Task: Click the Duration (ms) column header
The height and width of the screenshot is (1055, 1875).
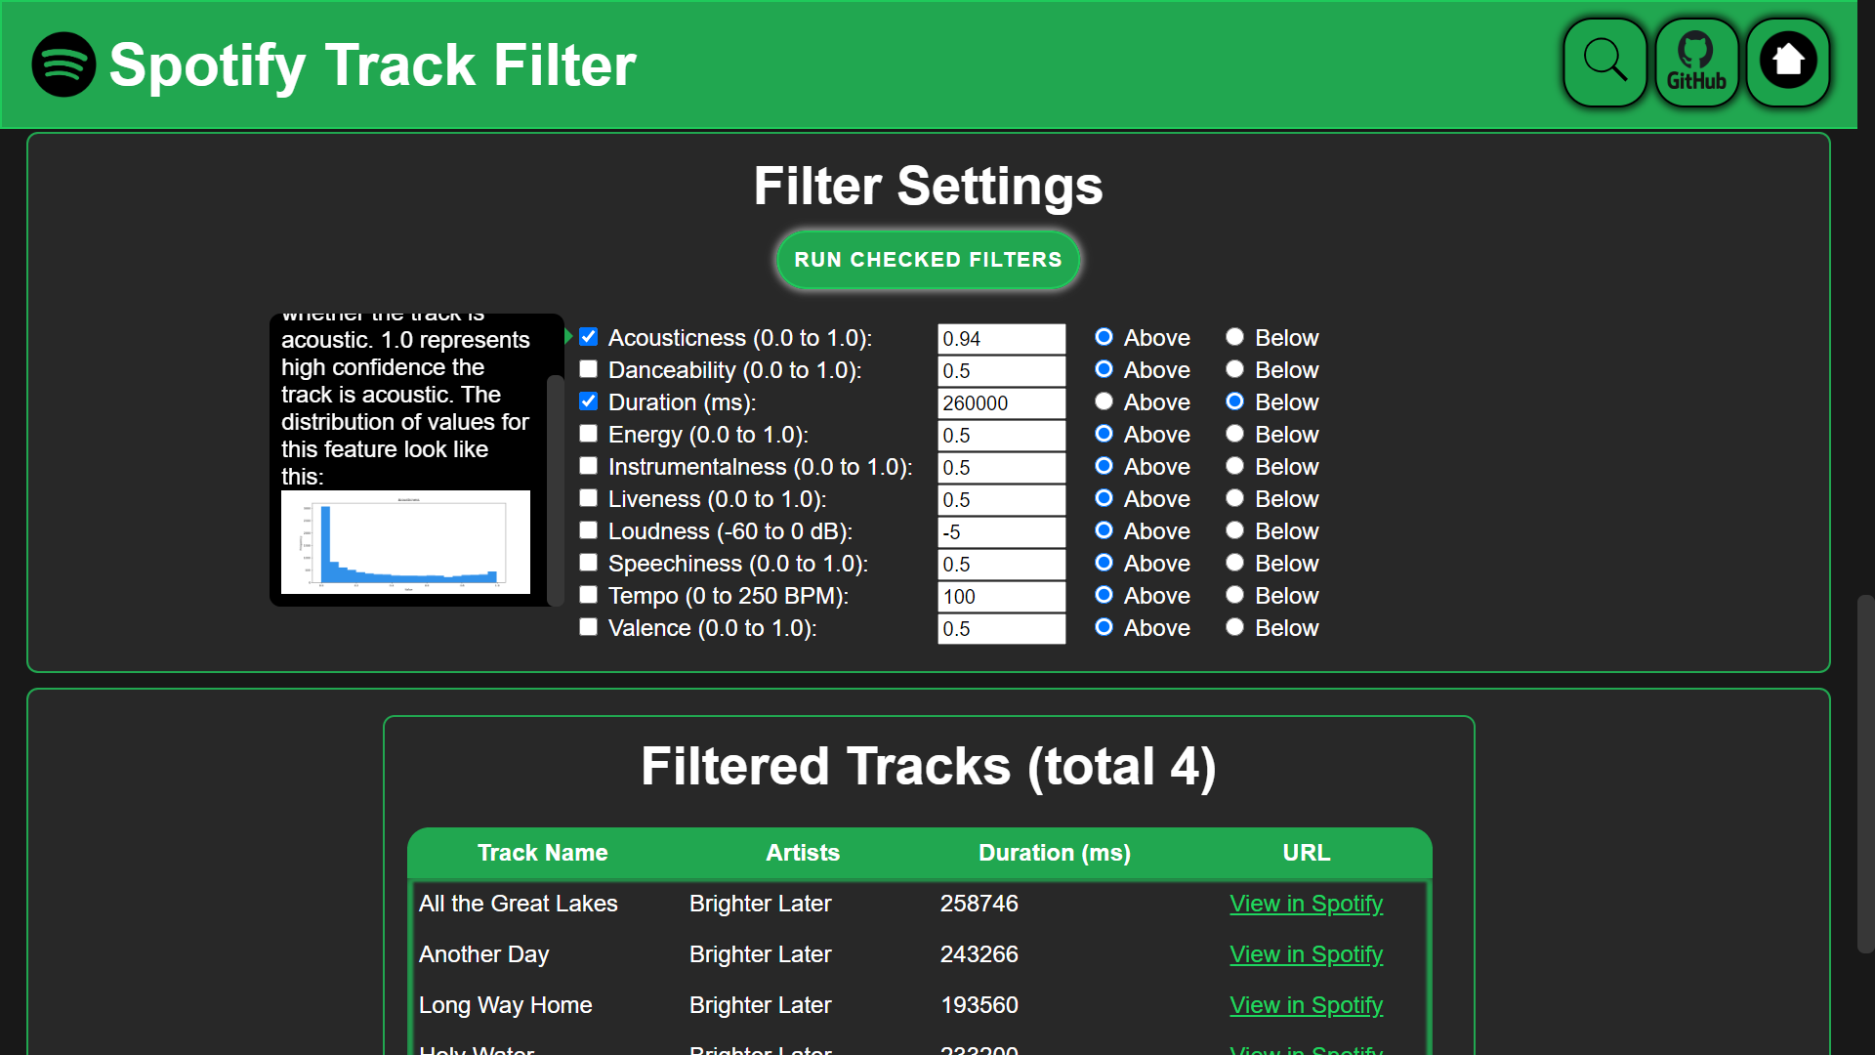Action: tap(1055, 853)
